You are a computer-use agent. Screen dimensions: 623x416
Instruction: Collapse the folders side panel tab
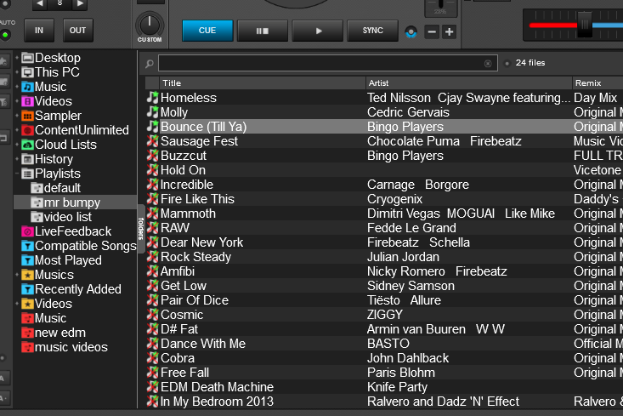(141, 229)
